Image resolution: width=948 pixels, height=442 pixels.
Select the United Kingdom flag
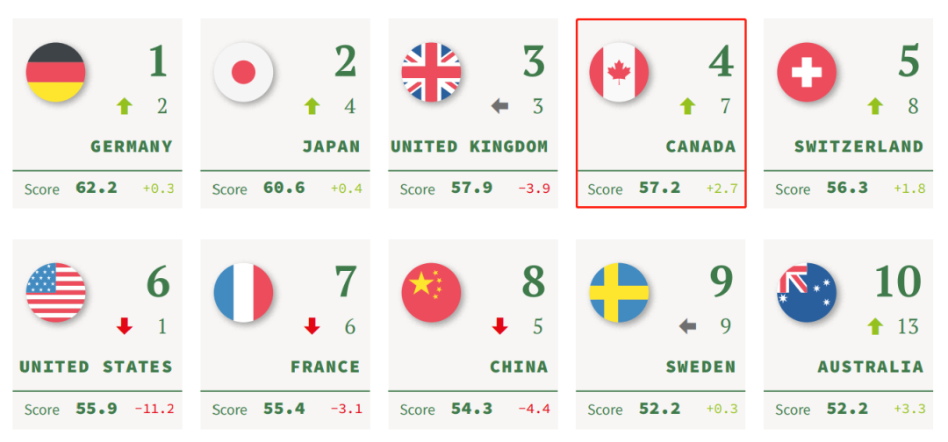(x=431, y=72)
